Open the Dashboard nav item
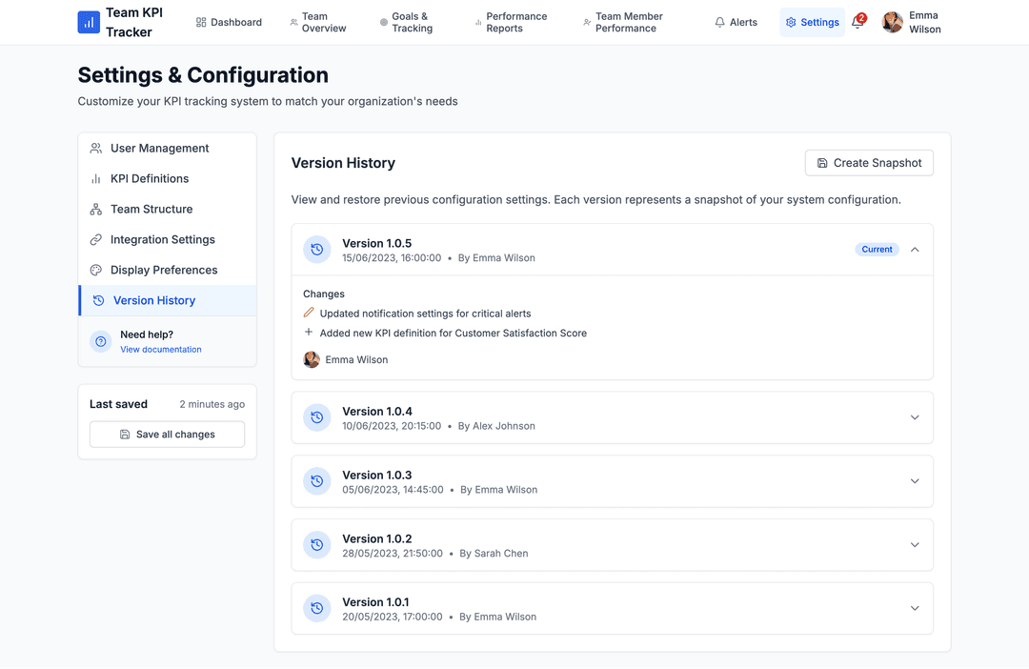 pyautogui.click(x=229, y=23)
